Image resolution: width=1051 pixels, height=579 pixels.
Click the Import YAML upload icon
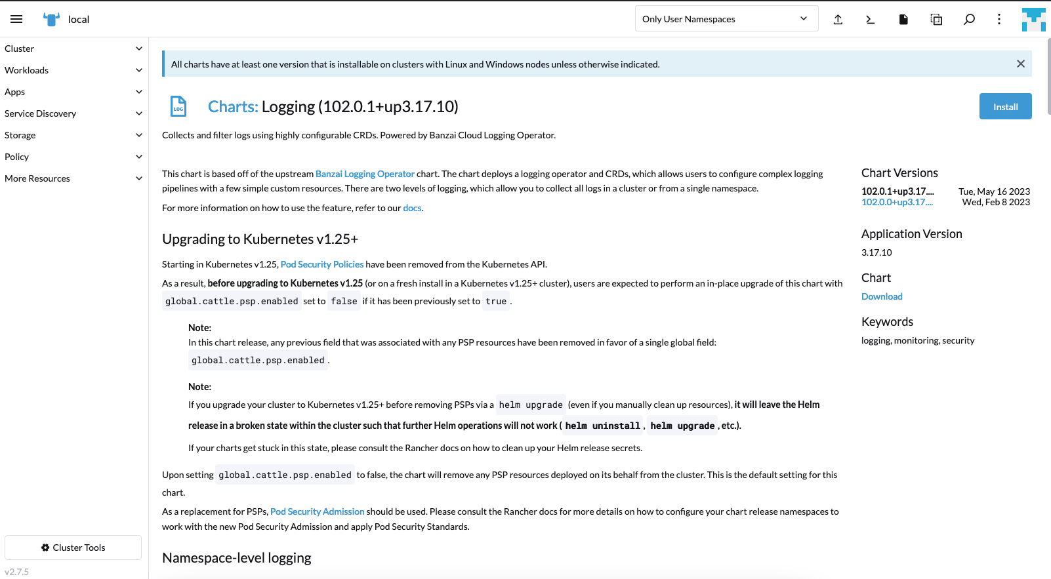click(x=838, y=20)
